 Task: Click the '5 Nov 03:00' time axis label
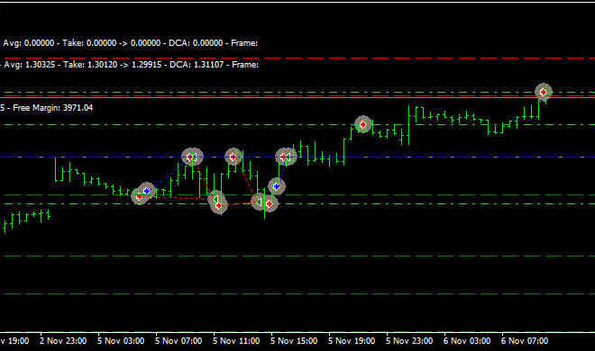(121, 341)
